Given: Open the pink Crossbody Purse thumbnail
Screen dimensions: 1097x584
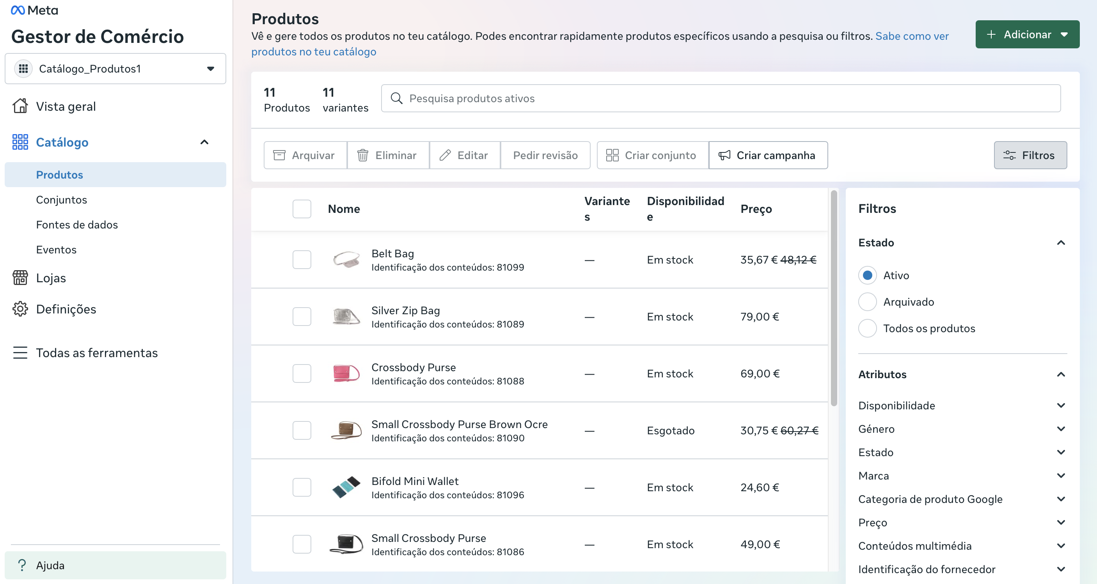Looking at the screenshot, I should pyautogui.click(x=347, y=374).
